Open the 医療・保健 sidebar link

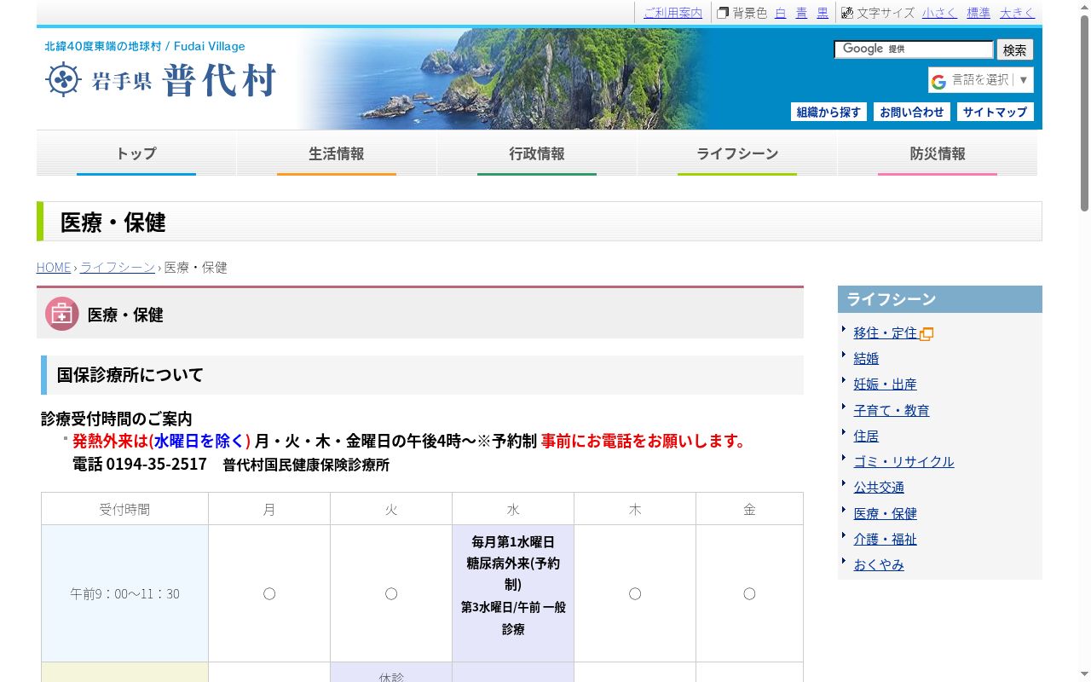pyautogui.click(x=886, y=514)
